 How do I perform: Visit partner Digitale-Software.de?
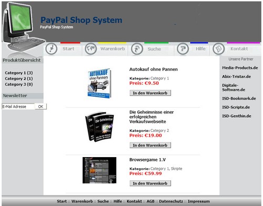(234, 87)
